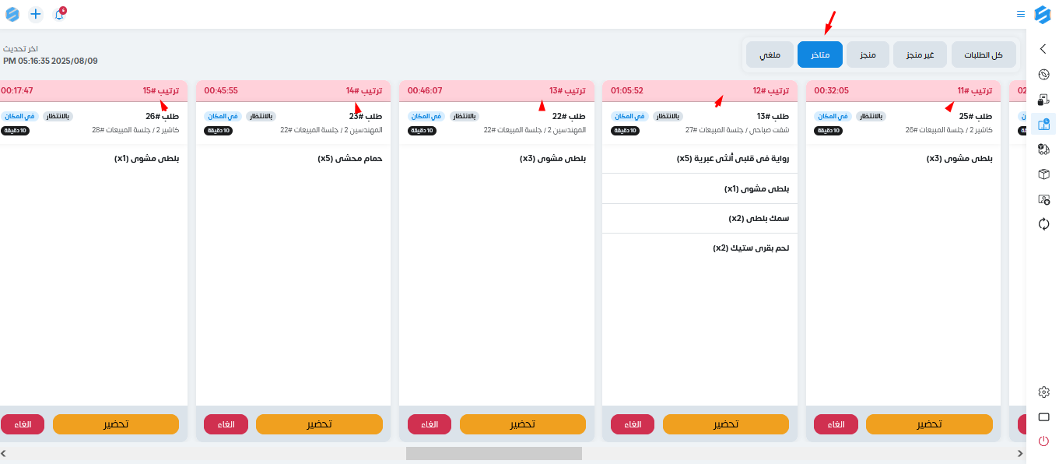The image size is (1059, 464).
Task: Open the cash register icon in sidebar
Action: click(x=1044, y=100)
